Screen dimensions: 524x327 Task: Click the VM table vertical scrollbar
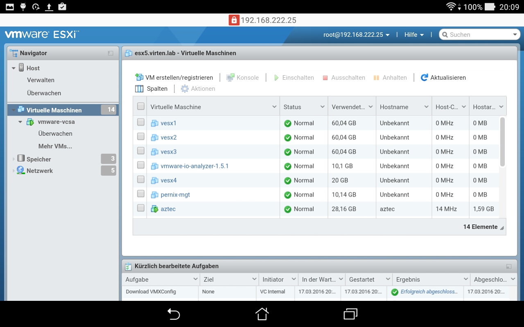[502, 142]
